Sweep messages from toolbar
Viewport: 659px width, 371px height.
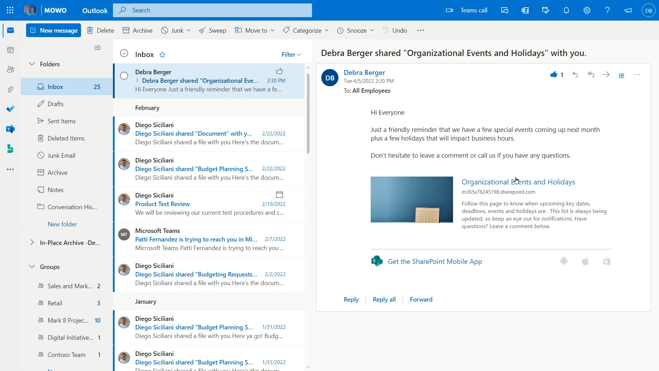[212, 30]
